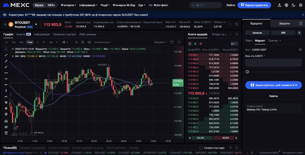Switch chart to fullscreen mode

tap(179, 42)
